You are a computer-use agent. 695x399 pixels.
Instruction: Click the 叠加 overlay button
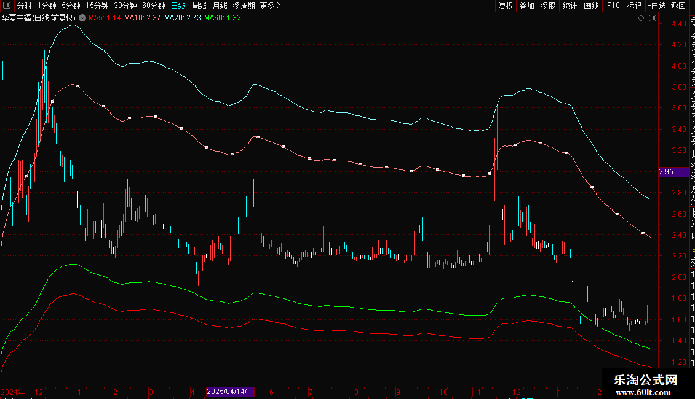coord(527,6)
